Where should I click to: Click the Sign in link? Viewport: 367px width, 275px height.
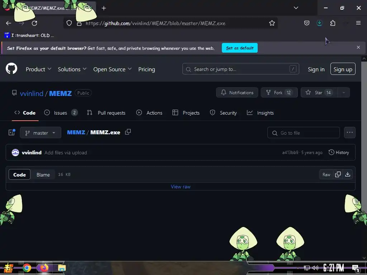pyautogui.click(x=316, y=69)
